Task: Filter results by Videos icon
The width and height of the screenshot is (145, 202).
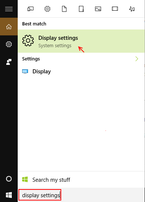Action: tap(115, 9)
